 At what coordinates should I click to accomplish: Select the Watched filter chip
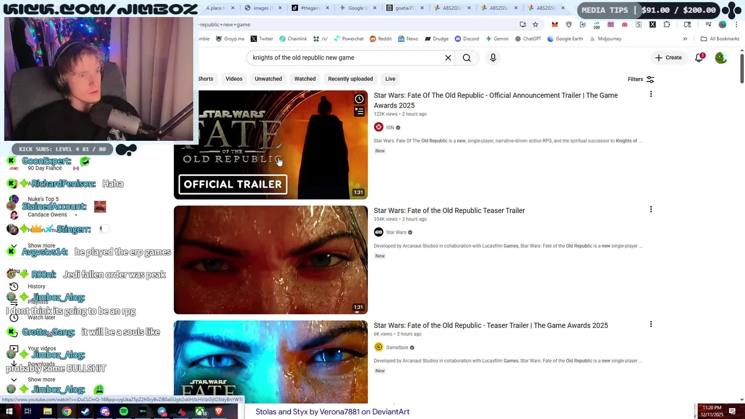[305, 79]
